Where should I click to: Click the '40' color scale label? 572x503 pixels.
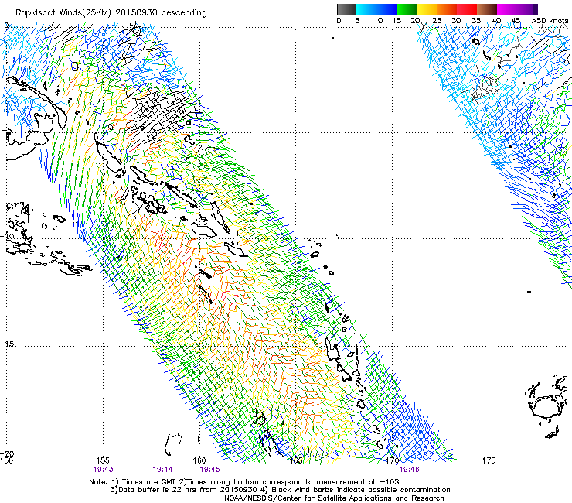click(x=496, y=20)
